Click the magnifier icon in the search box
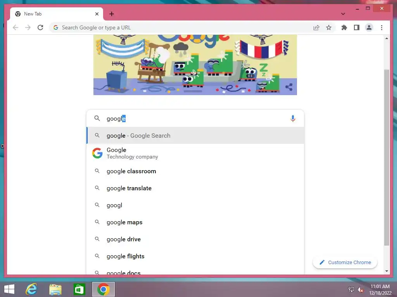Screen dimensions: 397x297 click(97, 118)
